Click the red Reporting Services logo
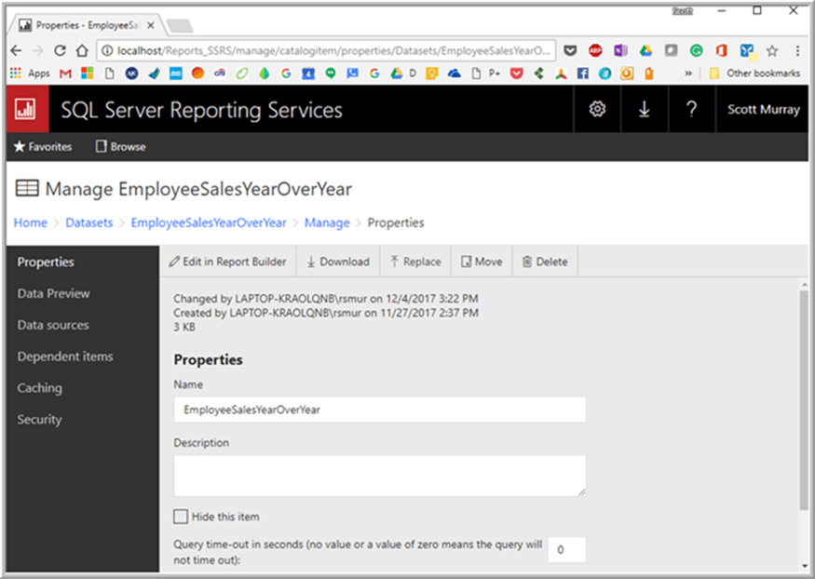The height and width of the screenshot is (579, 815). pos(27,109)
